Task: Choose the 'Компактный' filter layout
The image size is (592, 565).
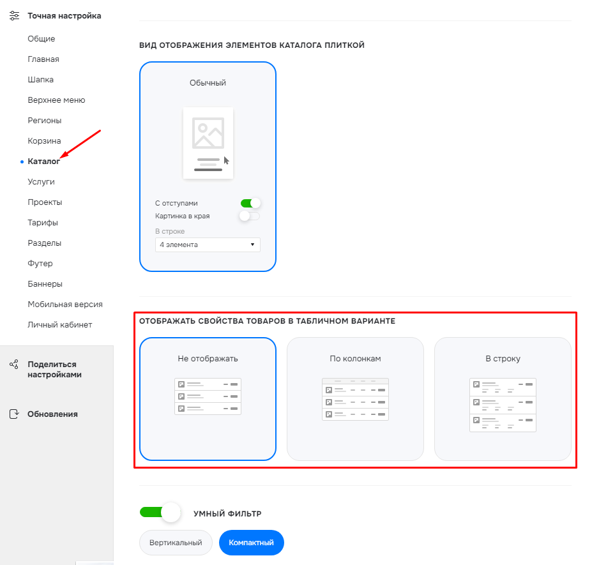Action: pyautogui.click(x=251, y=543)
